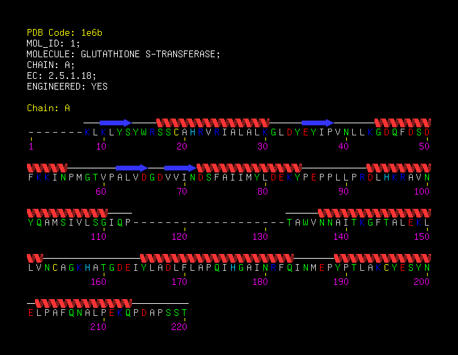Select red helix above residues 170 to 180
This screenshot has height=355, width=458.
click(x=217, y=258)
